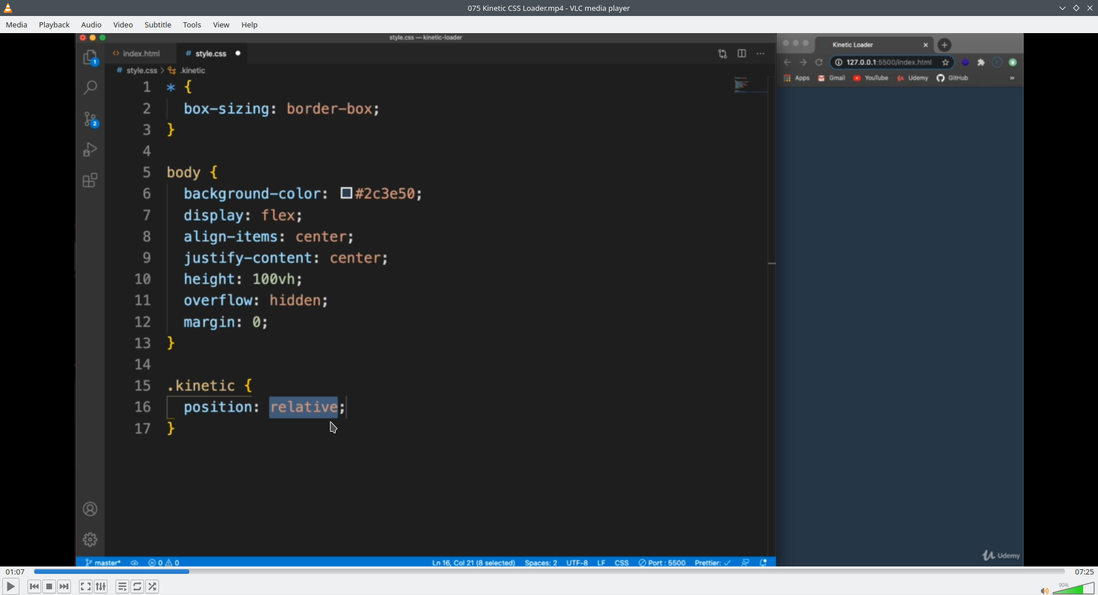This screenshot has height=595, width=1098.
Task: Open the CSS language mode picker
Action: [x=622, y=563]
